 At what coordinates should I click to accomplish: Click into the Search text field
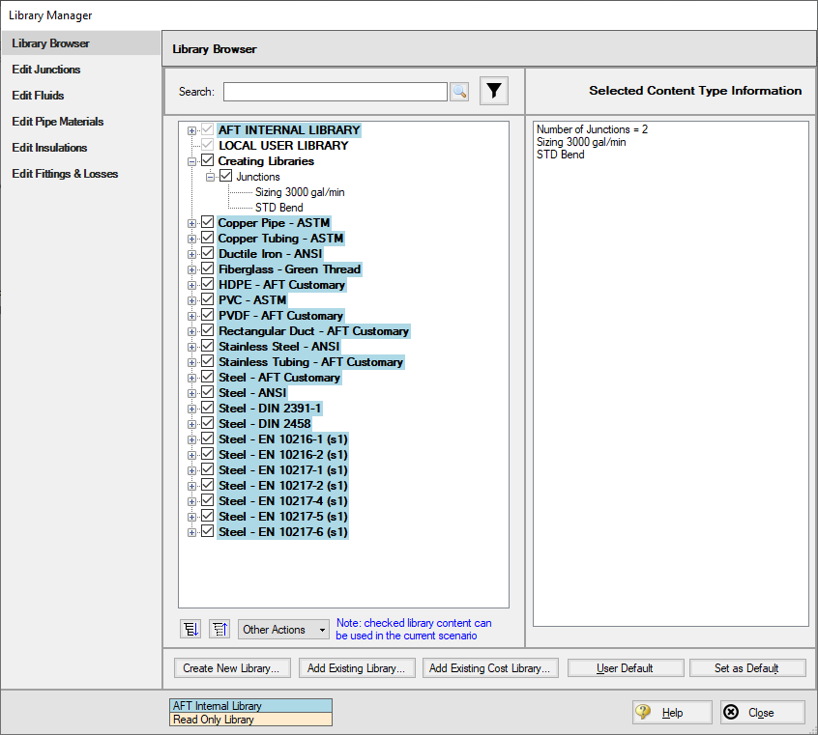pyautogui.click(x=335, y=92)
